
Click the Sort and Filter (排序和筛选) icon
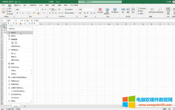pos(152,11)
